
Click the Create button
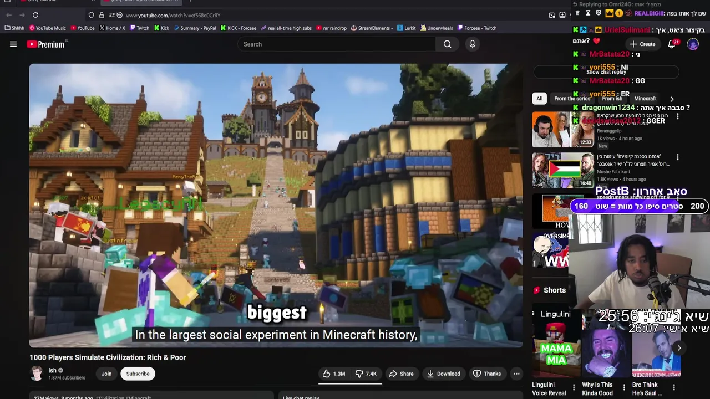point(642,44)
